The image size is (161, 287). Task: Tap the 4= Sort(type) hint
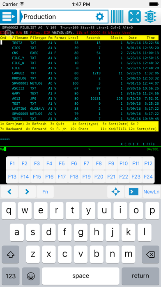(85, 124)
